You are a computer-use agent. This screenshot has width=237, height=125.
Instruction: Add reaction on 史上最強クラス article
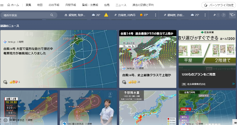[x=124, y=82]
